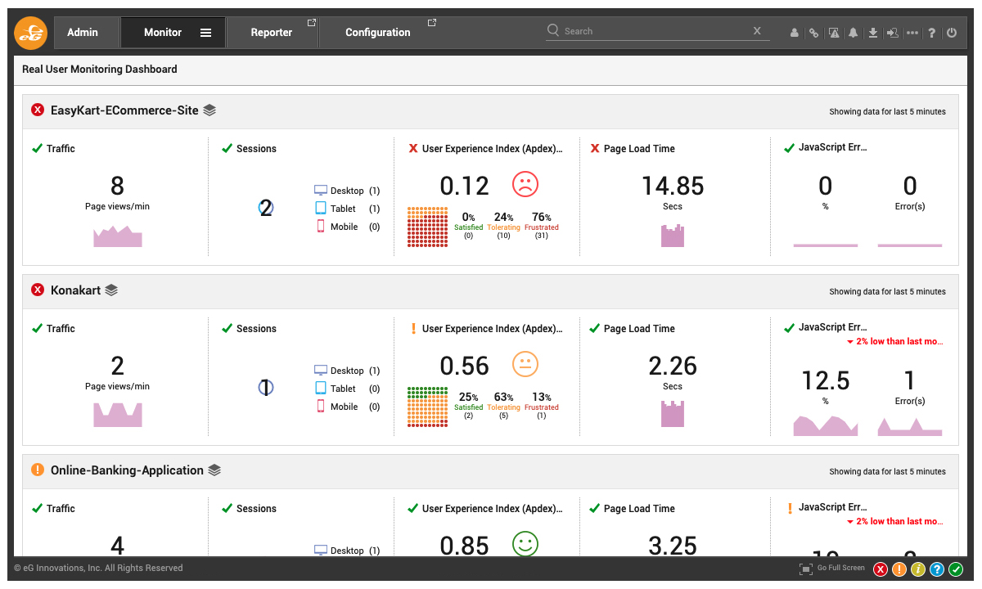This screenshot has width=982, height=589.
Task: Click the Konakart Page Load Time chart
Action: [x=673, y=414]
